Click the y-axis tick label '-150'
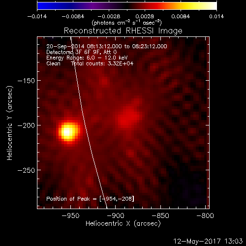This screenshot has height=246, width=246. click(26, 81)
